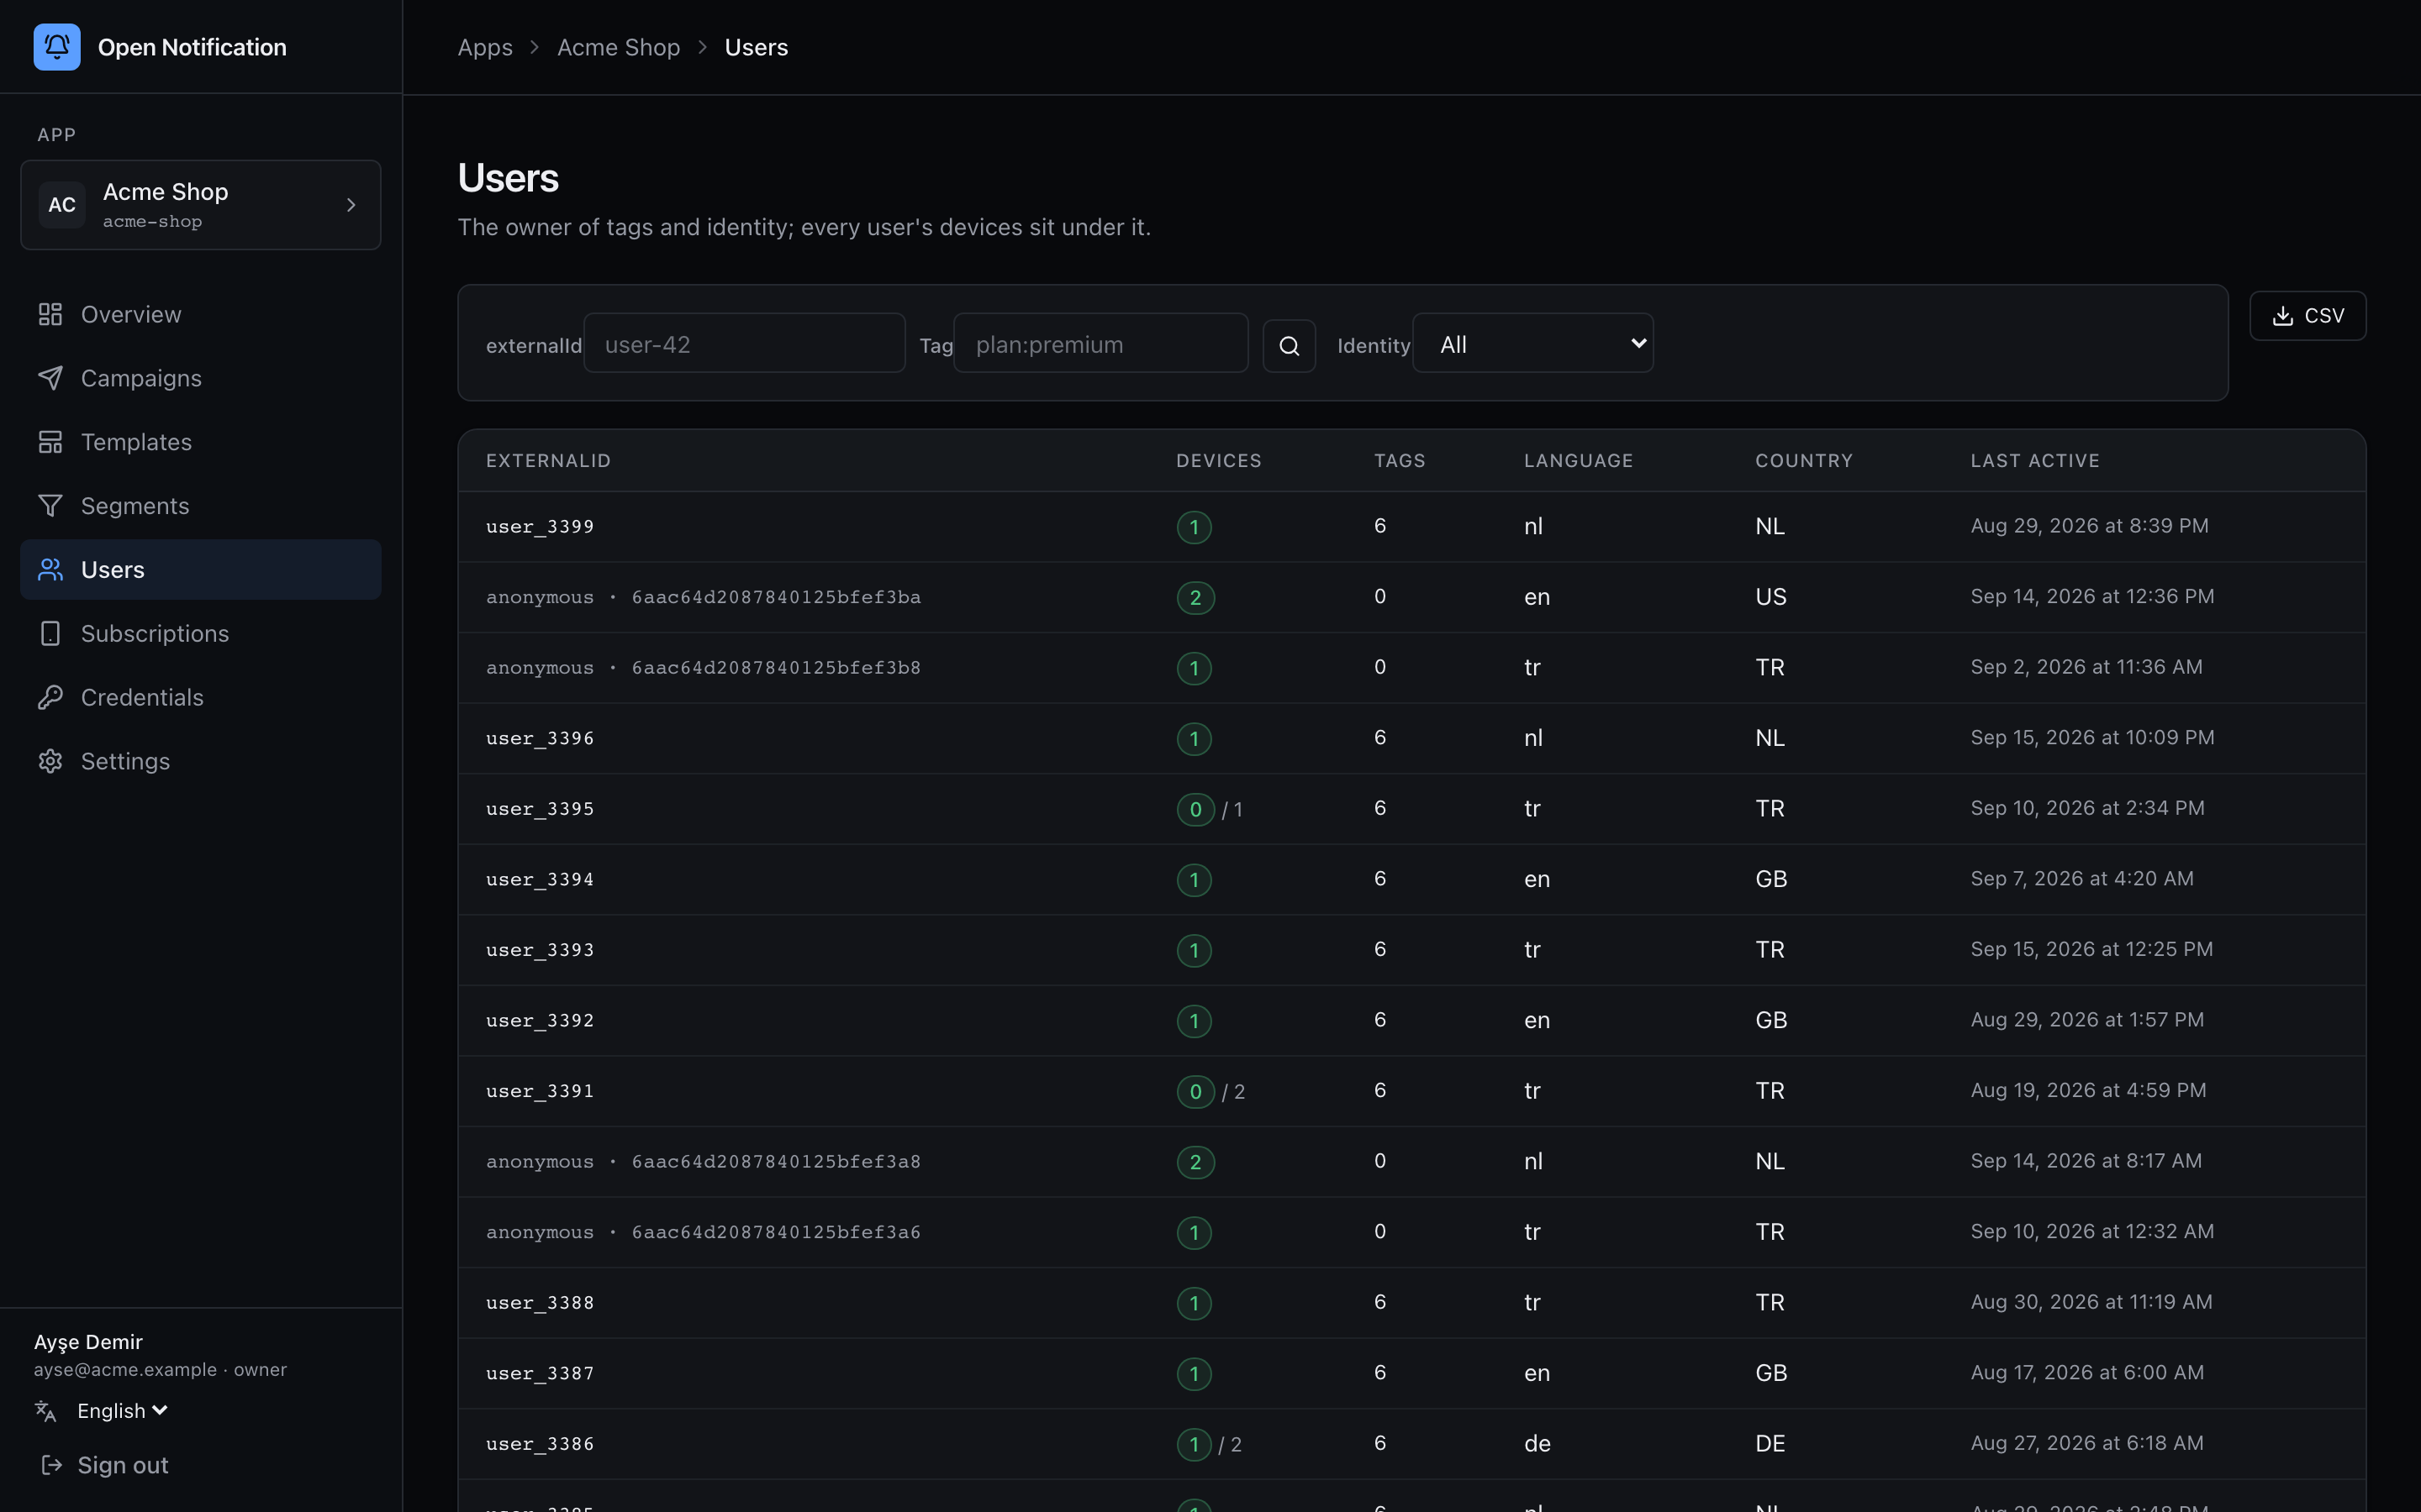Click the LAST ACTIVE column header
The width and height of the screenshot is (2421, 1512).
pos(2035,461)
